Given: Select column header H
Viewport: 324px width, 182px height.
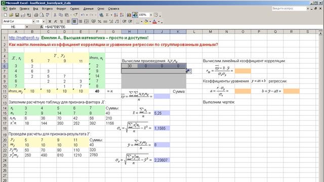Looking at the screenshot, I should [129, 31].
